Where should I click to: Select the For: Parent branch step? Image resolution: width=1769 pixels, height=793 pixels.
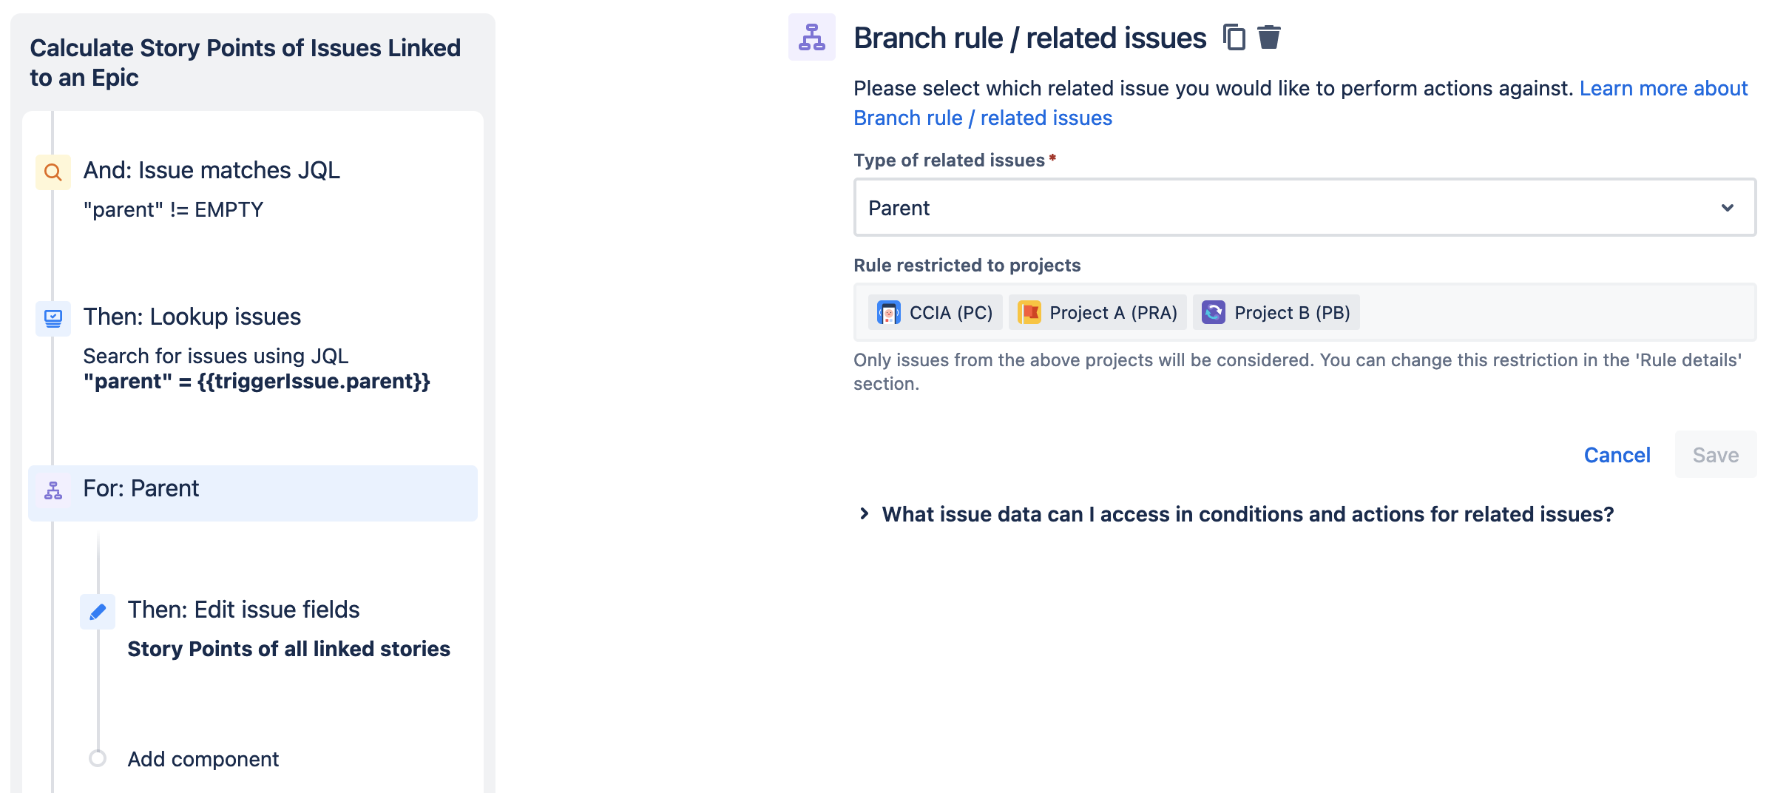(253, 493)
